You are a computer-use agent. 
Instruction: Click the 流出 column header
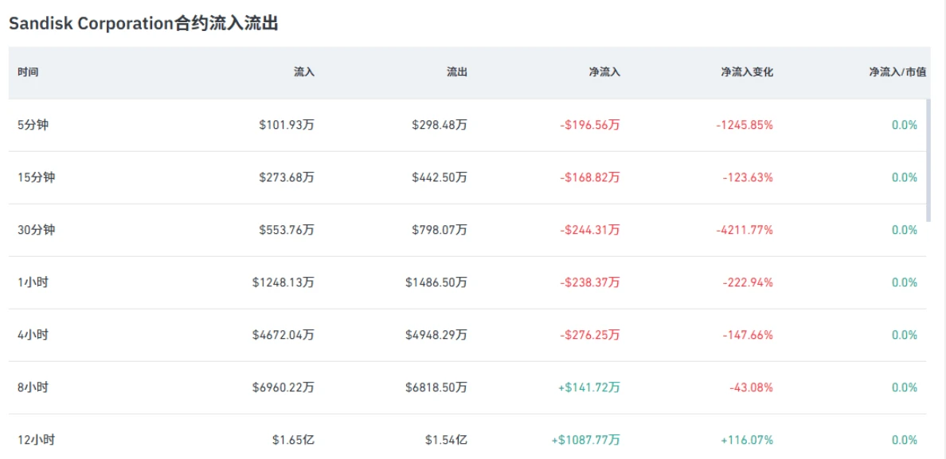click(x=457, y=72)
